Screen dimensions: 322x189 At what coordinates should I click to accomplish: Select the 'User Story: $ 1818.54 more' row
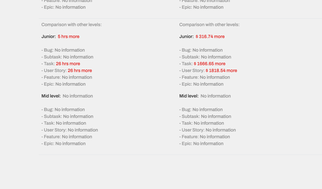(x=208, y=71)
